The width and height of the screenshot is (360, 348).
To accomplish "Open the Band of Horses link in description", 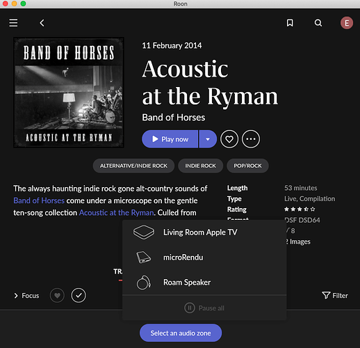I will point(39,200).
